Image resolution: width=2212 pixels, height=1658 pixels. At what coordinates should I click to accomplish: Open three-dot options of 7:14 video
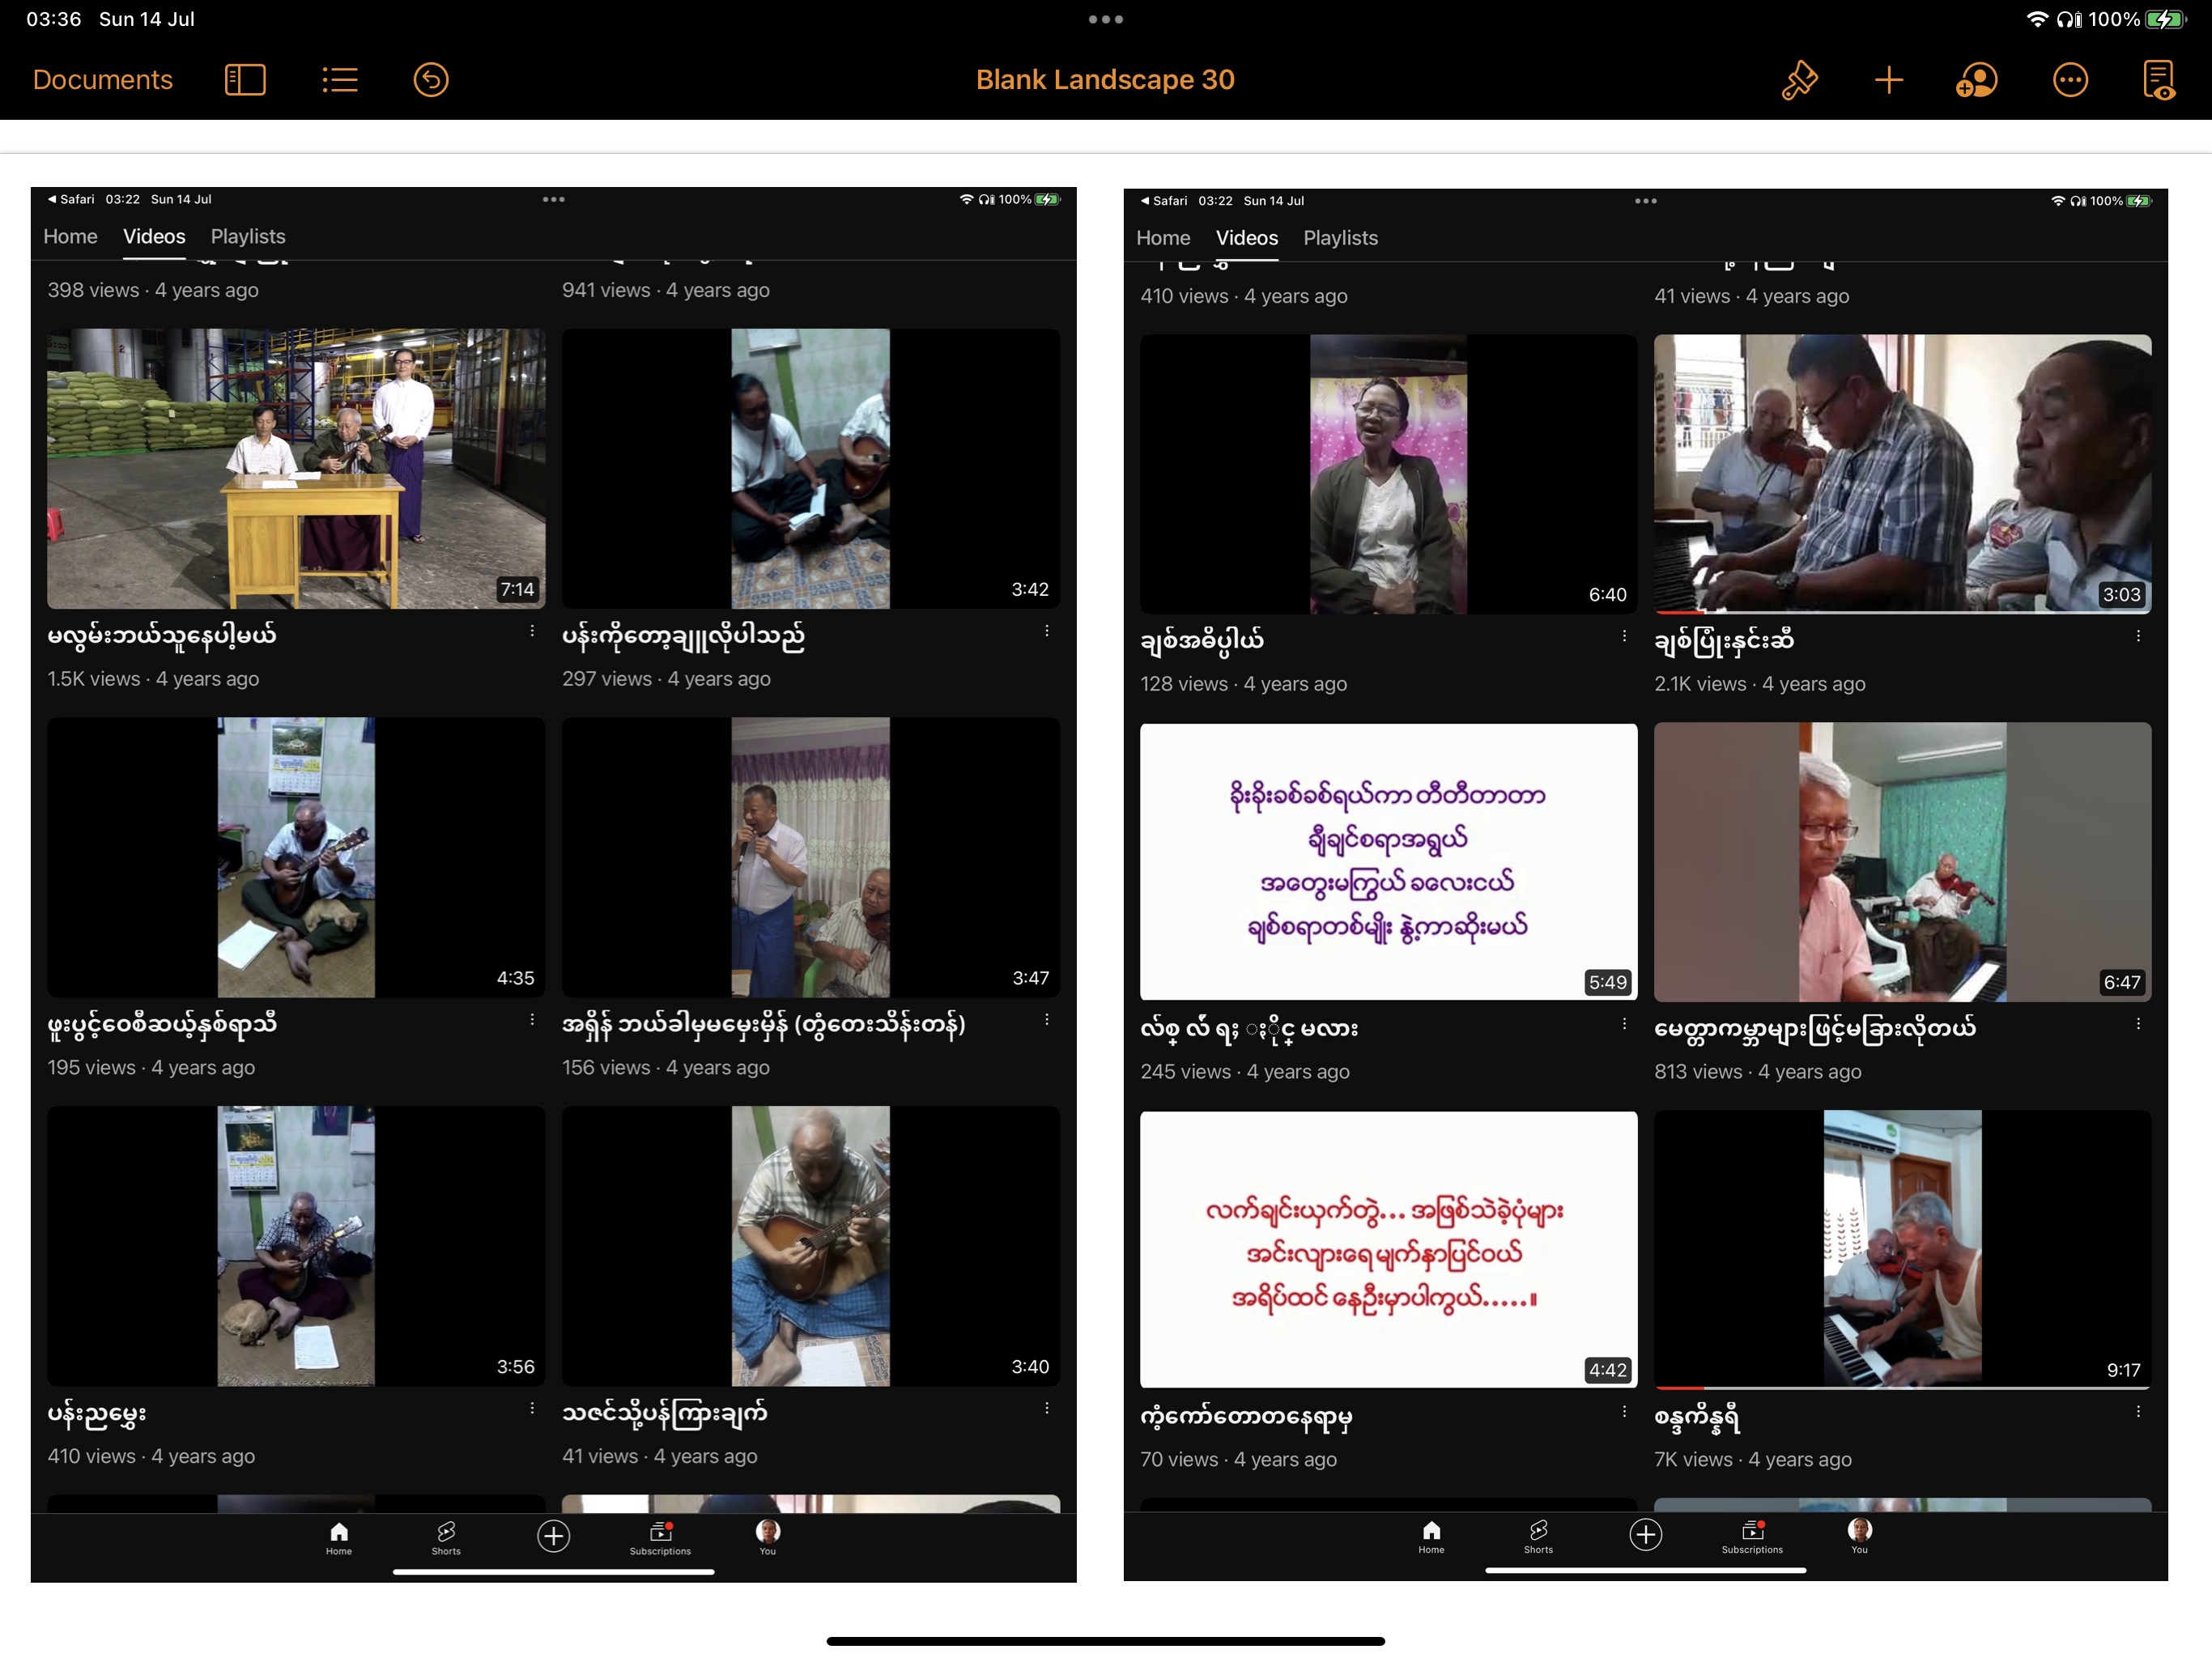point(532,631)
